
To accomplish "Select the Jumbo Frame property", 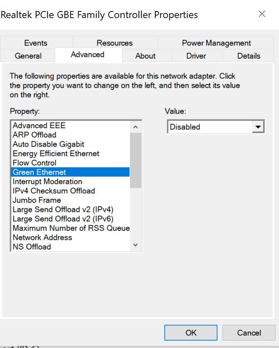I will (x=36, y=200).
